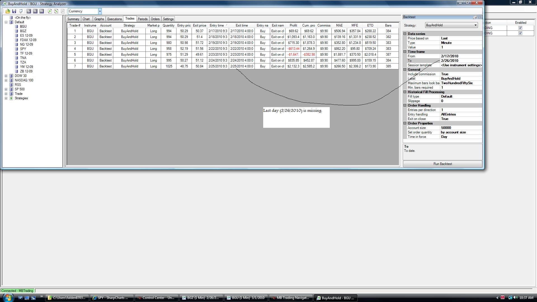Viewport: 537px width, 302px height.
Task: Click the green plus add icon
Action: 50,11
